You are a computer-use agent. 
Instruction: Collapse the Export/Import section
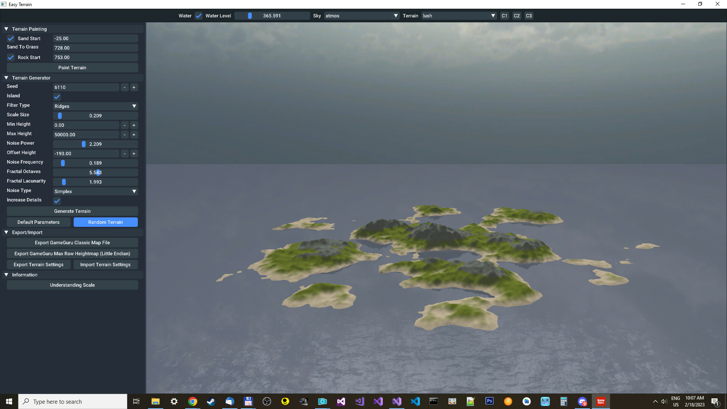coord(6,232)
